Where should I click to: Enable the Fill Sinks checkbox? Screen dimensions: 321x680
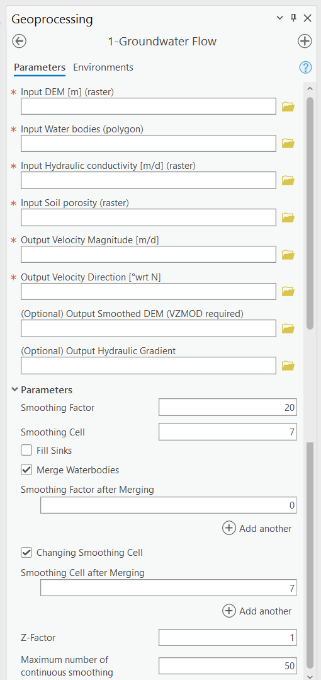click(26, 451)
